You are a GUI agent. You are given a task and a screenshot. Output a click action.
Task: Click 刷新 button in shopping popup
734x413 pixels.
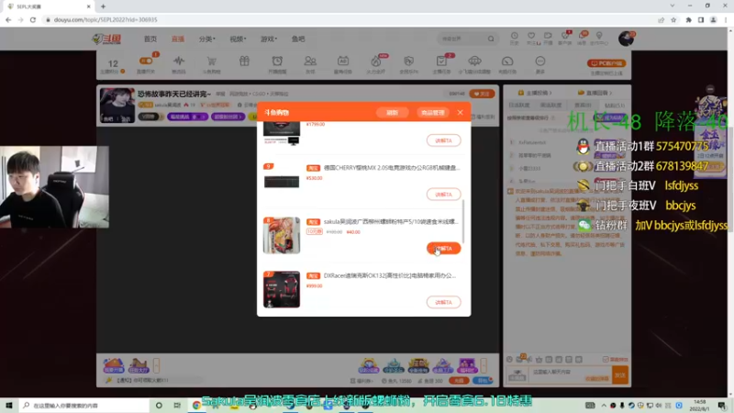pyautogui.click(x=392, y=112)
